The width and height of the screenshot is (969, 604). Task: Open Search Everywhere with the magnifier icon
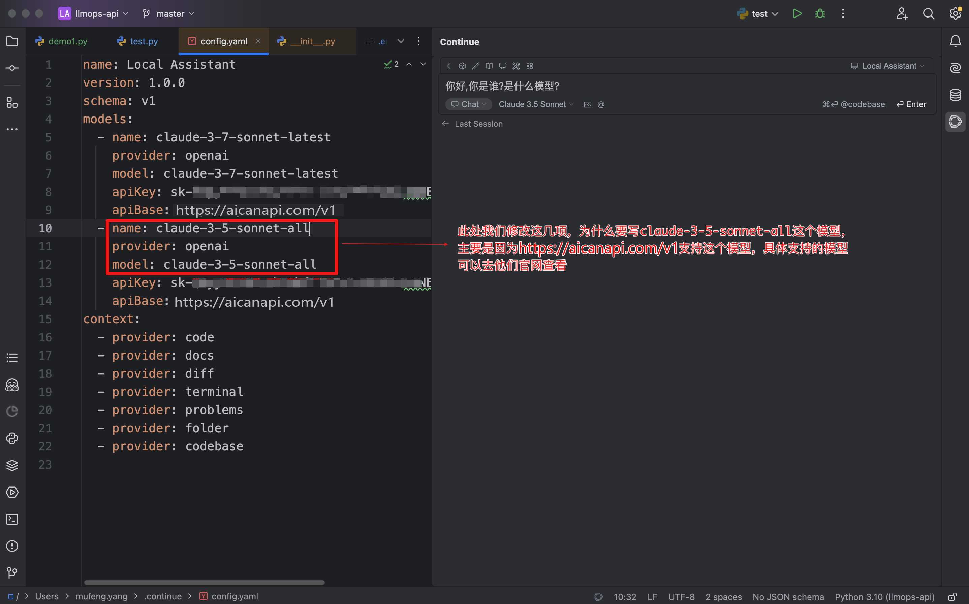(928, 13)
